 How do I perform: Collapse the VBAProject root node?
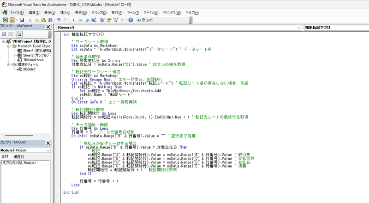pos(3,41)
